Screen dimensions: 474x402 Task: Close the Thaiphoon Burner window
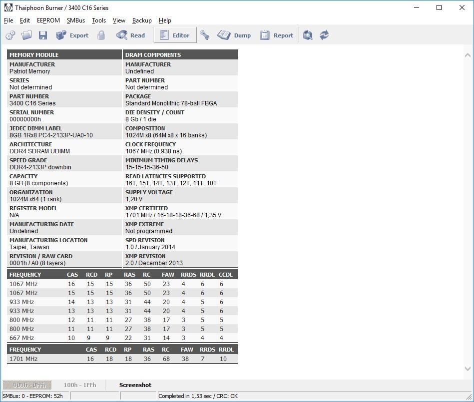[462, 7]
